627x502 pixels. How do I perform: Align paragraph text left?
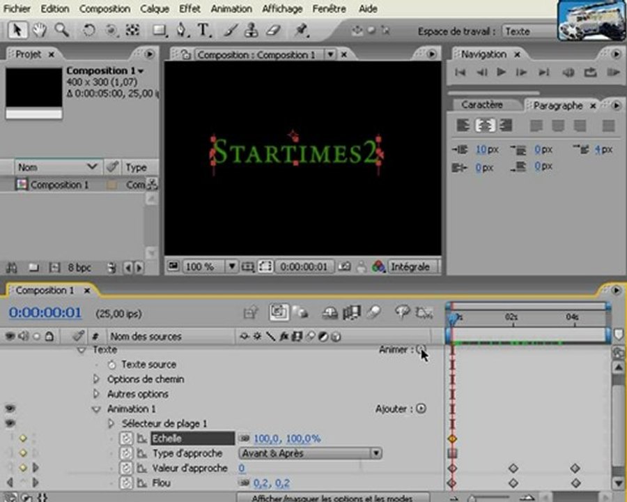pyautogui.click(x=463, y=125)
